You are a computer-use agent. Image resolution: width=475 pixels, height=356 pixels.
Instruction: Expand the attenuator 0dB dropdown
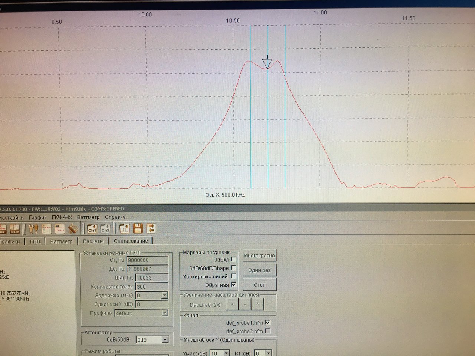[165, 339]
